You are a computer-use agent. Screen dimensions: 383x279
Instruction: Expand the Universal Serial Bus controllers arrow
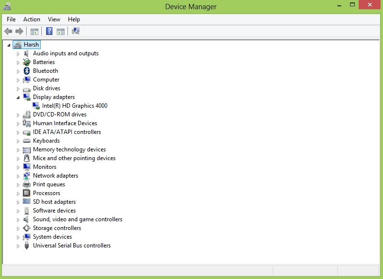point(18,246)
